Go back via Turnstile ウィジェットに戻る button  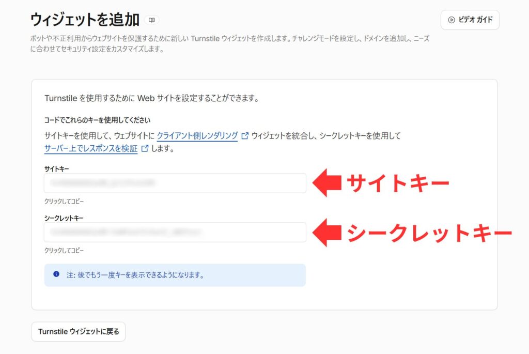coord(79,332)
